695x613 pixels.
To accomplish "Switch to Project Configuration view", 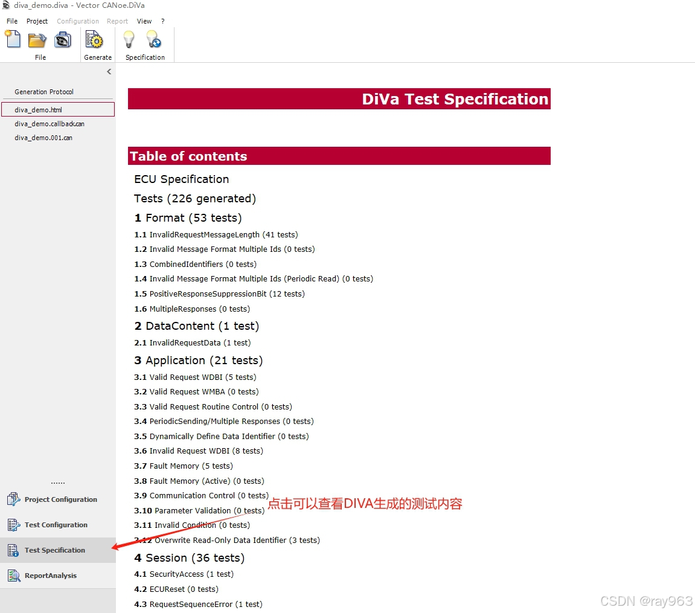I will coord(57,499).
